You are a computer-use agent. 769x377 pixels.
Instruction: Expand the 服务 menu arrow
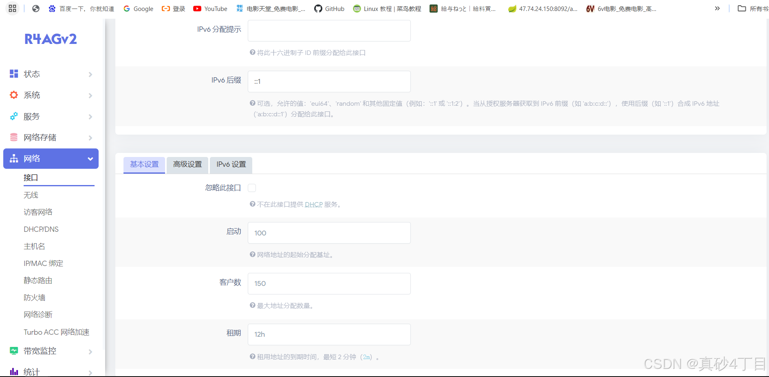[90, 117]
